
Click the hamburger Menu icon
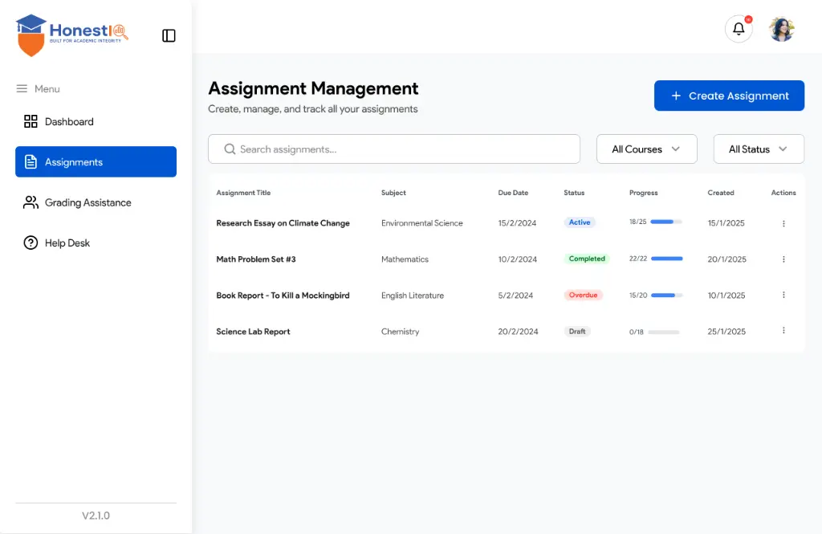(x=22, y=89)
